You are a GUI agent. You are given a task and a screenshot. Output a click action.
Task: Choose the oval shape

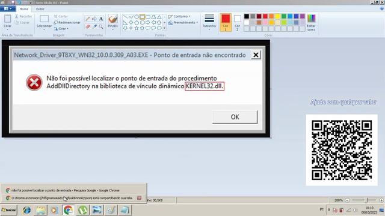(x=137, y=17)
